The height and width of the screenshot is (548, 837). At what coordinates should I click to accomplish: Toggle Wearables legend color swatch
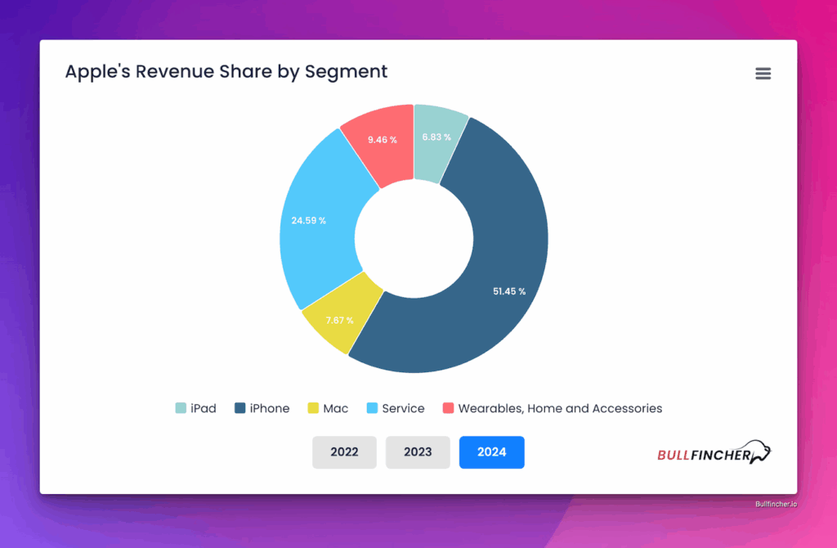449,408
